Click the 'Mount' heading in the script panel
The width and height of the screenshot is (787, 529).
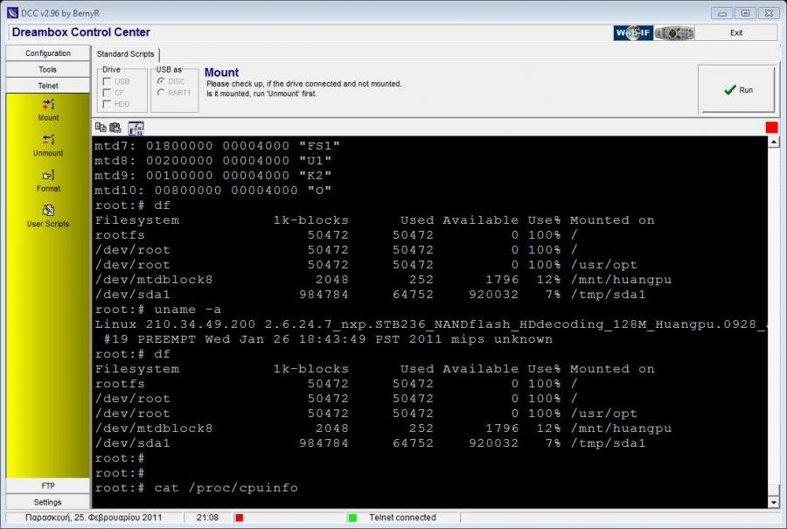point(221,73)
